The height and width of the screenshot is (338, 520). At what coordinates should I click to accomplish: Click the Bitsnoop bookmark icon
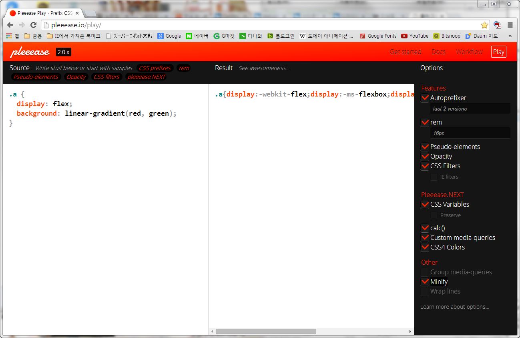[436, 36]
